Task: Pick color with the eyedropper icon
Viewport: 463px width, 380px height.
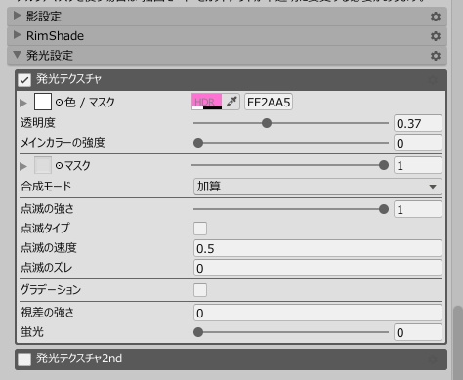Action: pyautogui.click(x=231, y=102)
